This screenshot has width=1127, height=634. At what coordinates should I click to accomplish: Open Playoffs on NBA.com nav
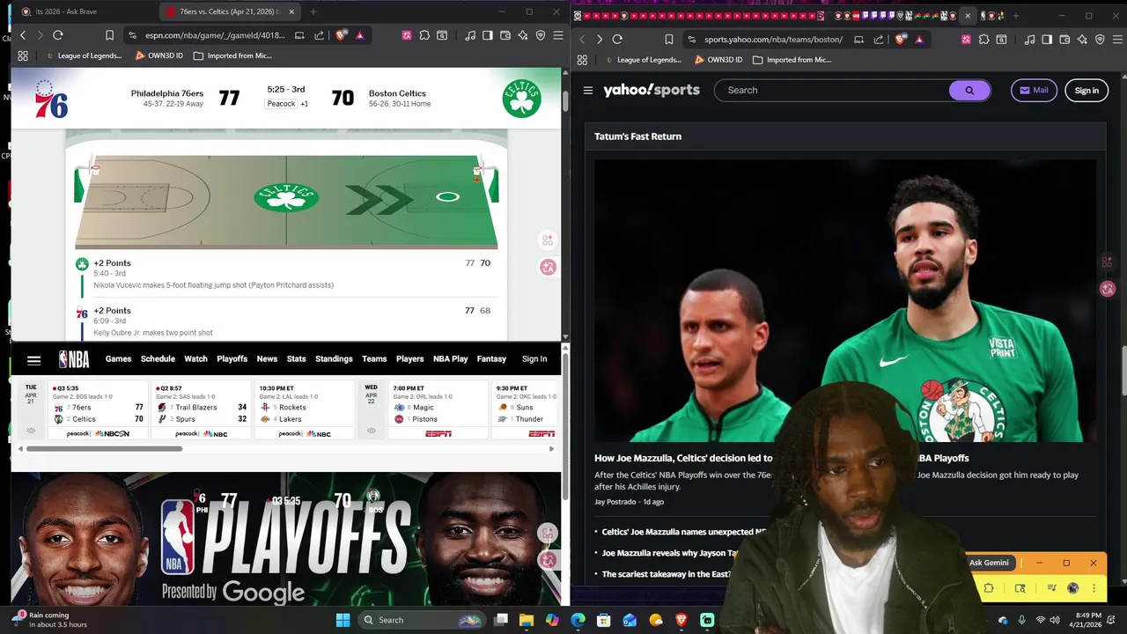coord(232,358)
